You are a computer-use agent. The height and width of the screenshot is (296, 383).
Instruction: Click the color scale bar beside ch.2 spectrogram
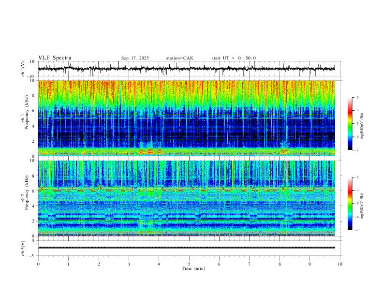(x=350, y=204)
